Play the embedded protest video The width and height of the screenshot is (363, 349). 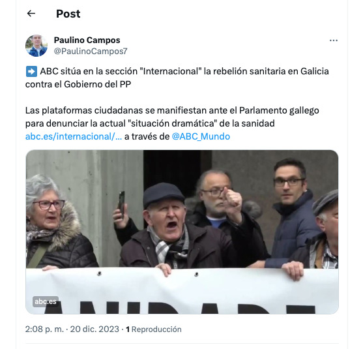pos(182,232)
